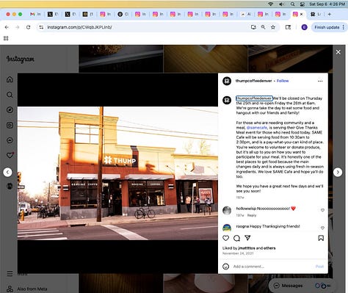The image size is (348, 293).
Task: Go to the next post with right arrow
Action: (338, 172)
